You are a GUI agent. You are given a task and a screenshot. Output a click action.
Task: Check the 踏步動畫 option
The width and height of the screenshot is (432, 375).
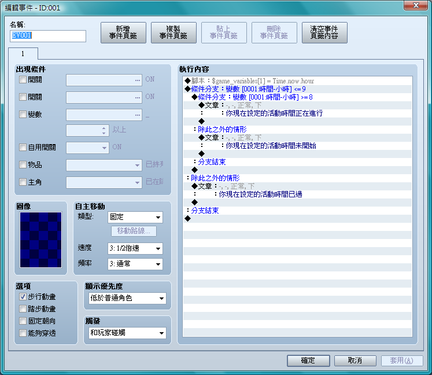[x=23, y=309]
